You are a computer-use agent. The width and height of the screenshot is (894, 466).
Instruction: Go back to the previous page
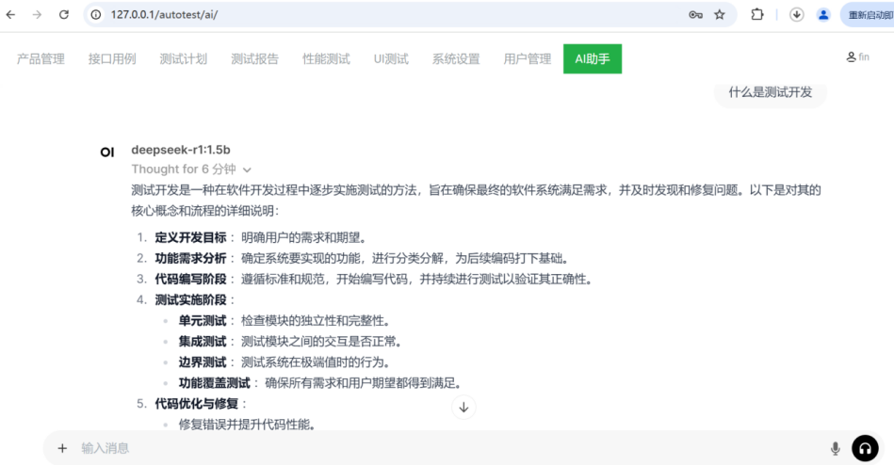tap(10, 15)
